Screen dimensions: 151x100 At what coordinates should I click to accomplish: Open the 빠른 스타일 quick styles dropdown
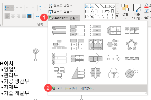tap(137, 12)
